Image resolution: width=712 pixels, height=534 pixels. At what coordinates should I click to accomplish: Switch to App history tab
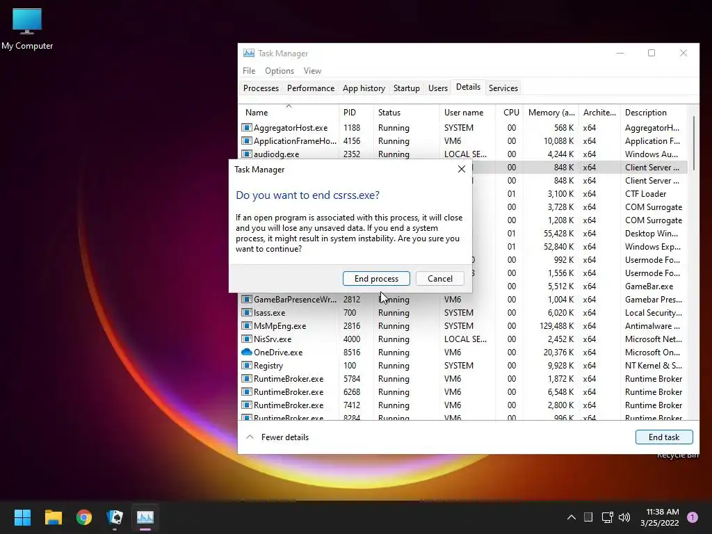click(x=364, y=88)
